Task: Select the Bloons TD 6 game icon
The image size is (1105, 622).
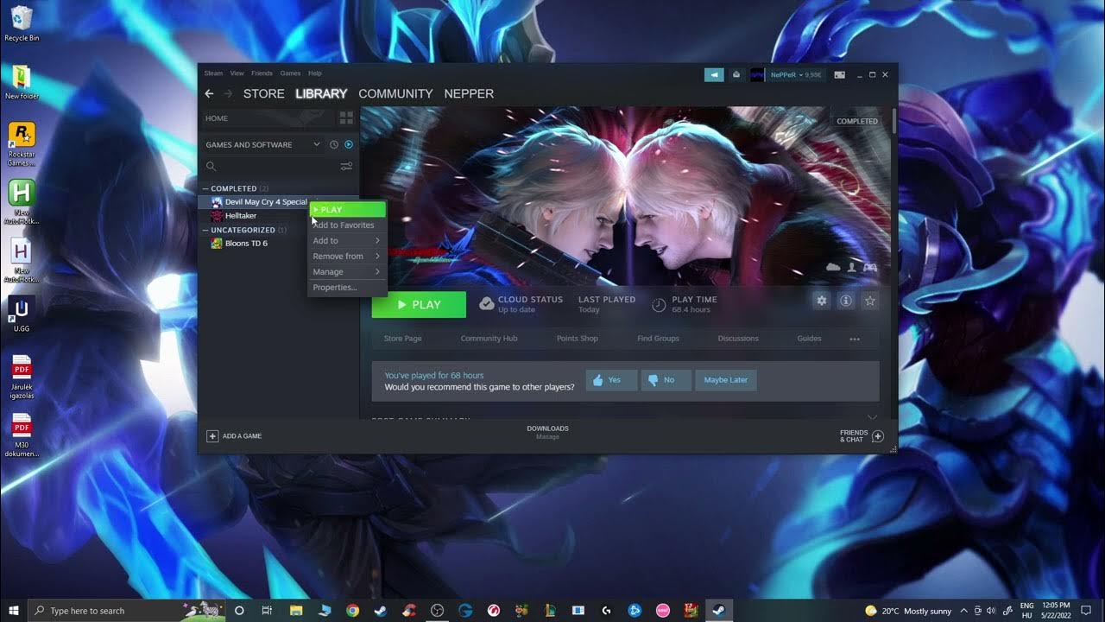Action: pos(217,244)
